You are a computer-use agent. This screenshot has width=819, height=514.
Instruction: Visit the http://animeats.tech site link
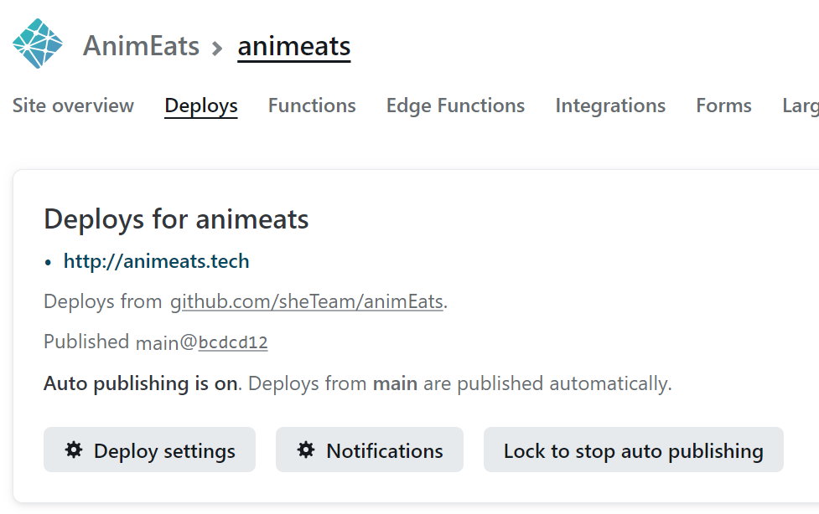tap(156, 261)
